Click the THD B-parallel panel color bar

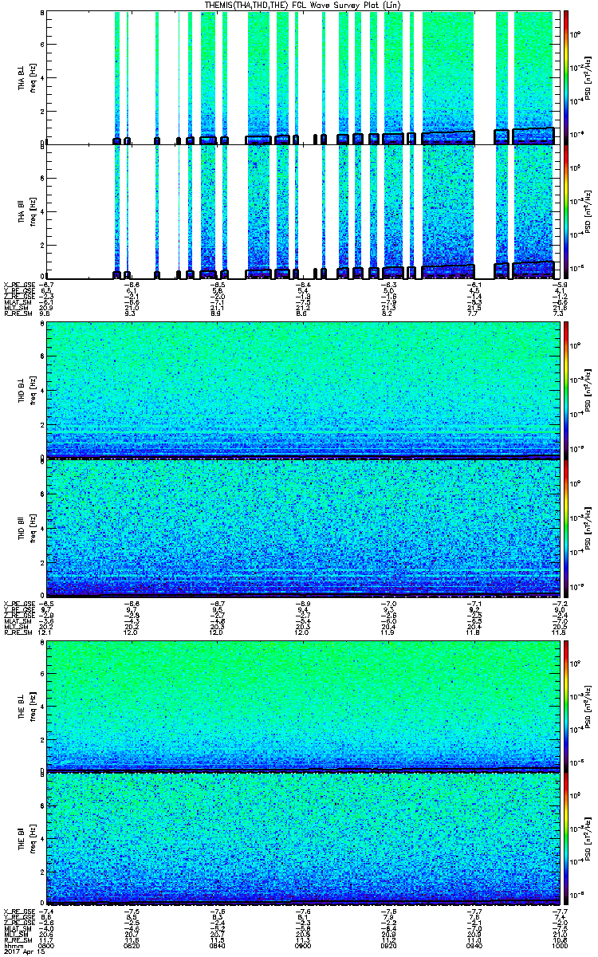pos(566,527)
